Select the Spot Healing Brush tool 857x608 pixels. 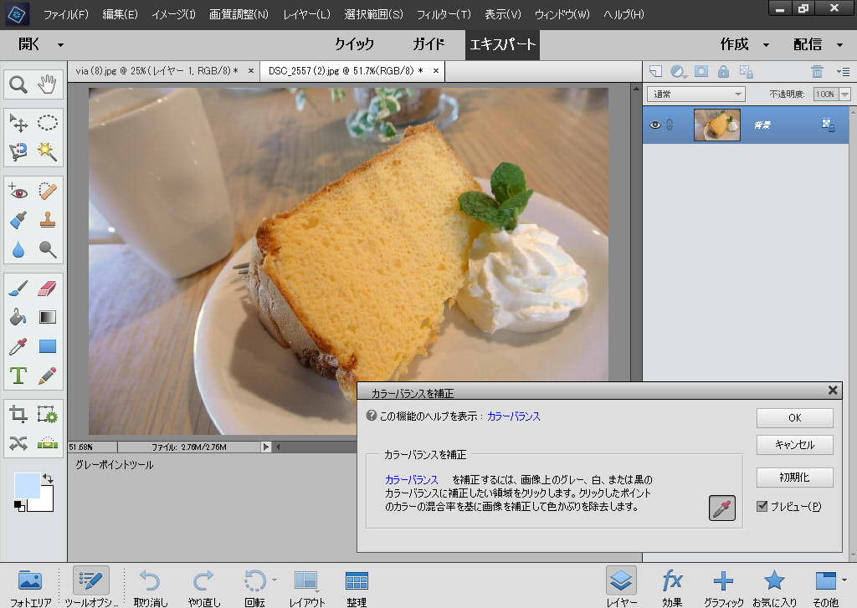click(48, 192)
